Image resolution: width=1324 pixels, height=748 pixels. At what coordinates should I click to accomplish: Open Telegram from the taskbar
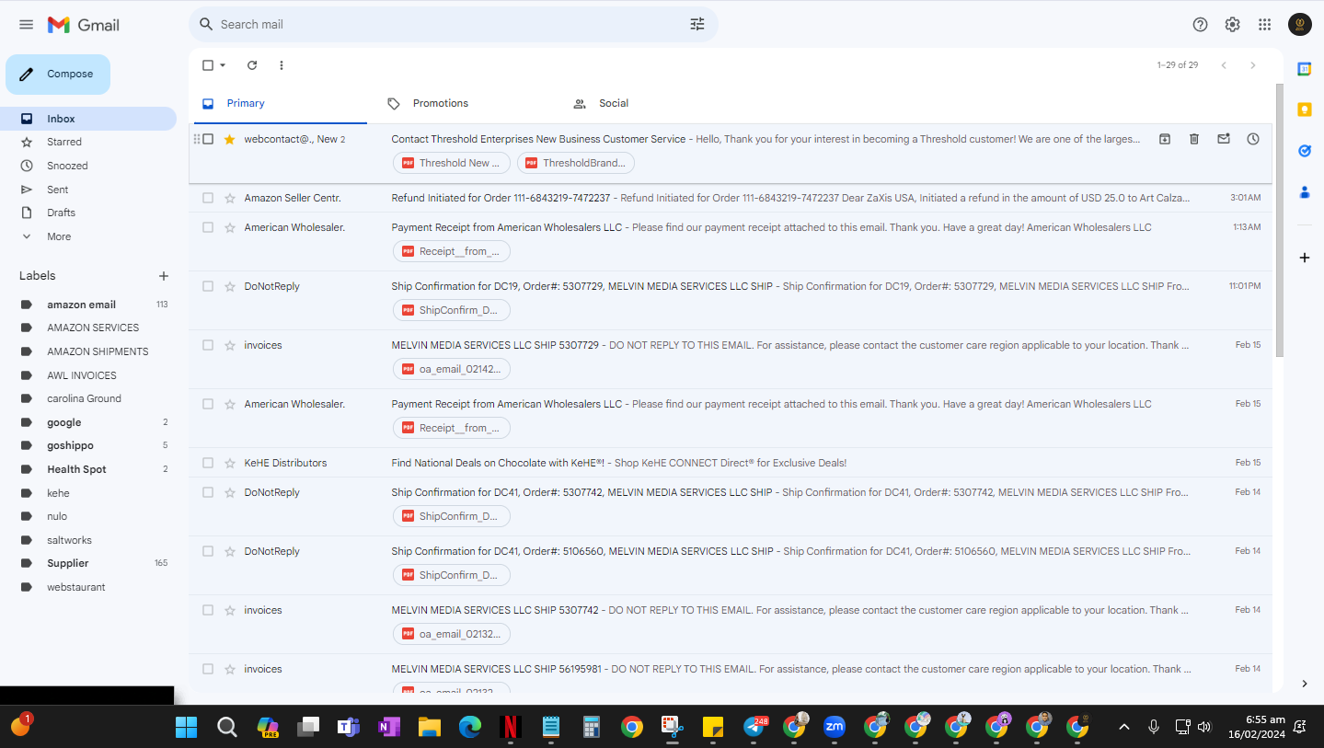tap(754, 727)
